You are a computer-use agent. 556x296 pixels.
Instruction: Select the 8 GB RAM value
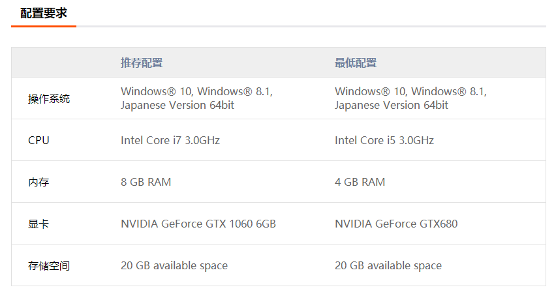pyautogui.click(x=146, y=182)
